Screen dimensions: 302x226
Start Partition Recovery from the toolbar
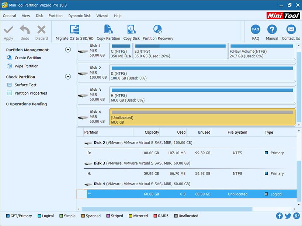coord(157,30)
